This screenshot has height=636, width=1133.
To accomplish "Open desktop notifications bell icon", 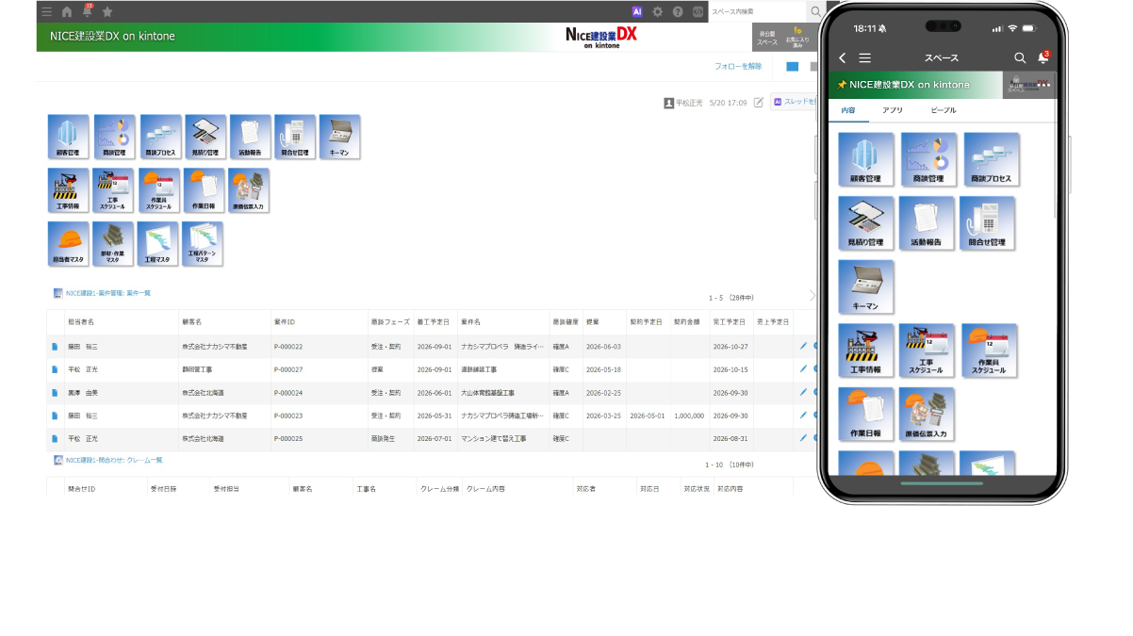I will [87, 11].
